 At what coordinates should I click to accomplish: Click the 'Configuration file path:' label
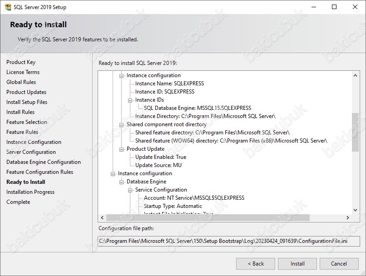pos(126,228)
